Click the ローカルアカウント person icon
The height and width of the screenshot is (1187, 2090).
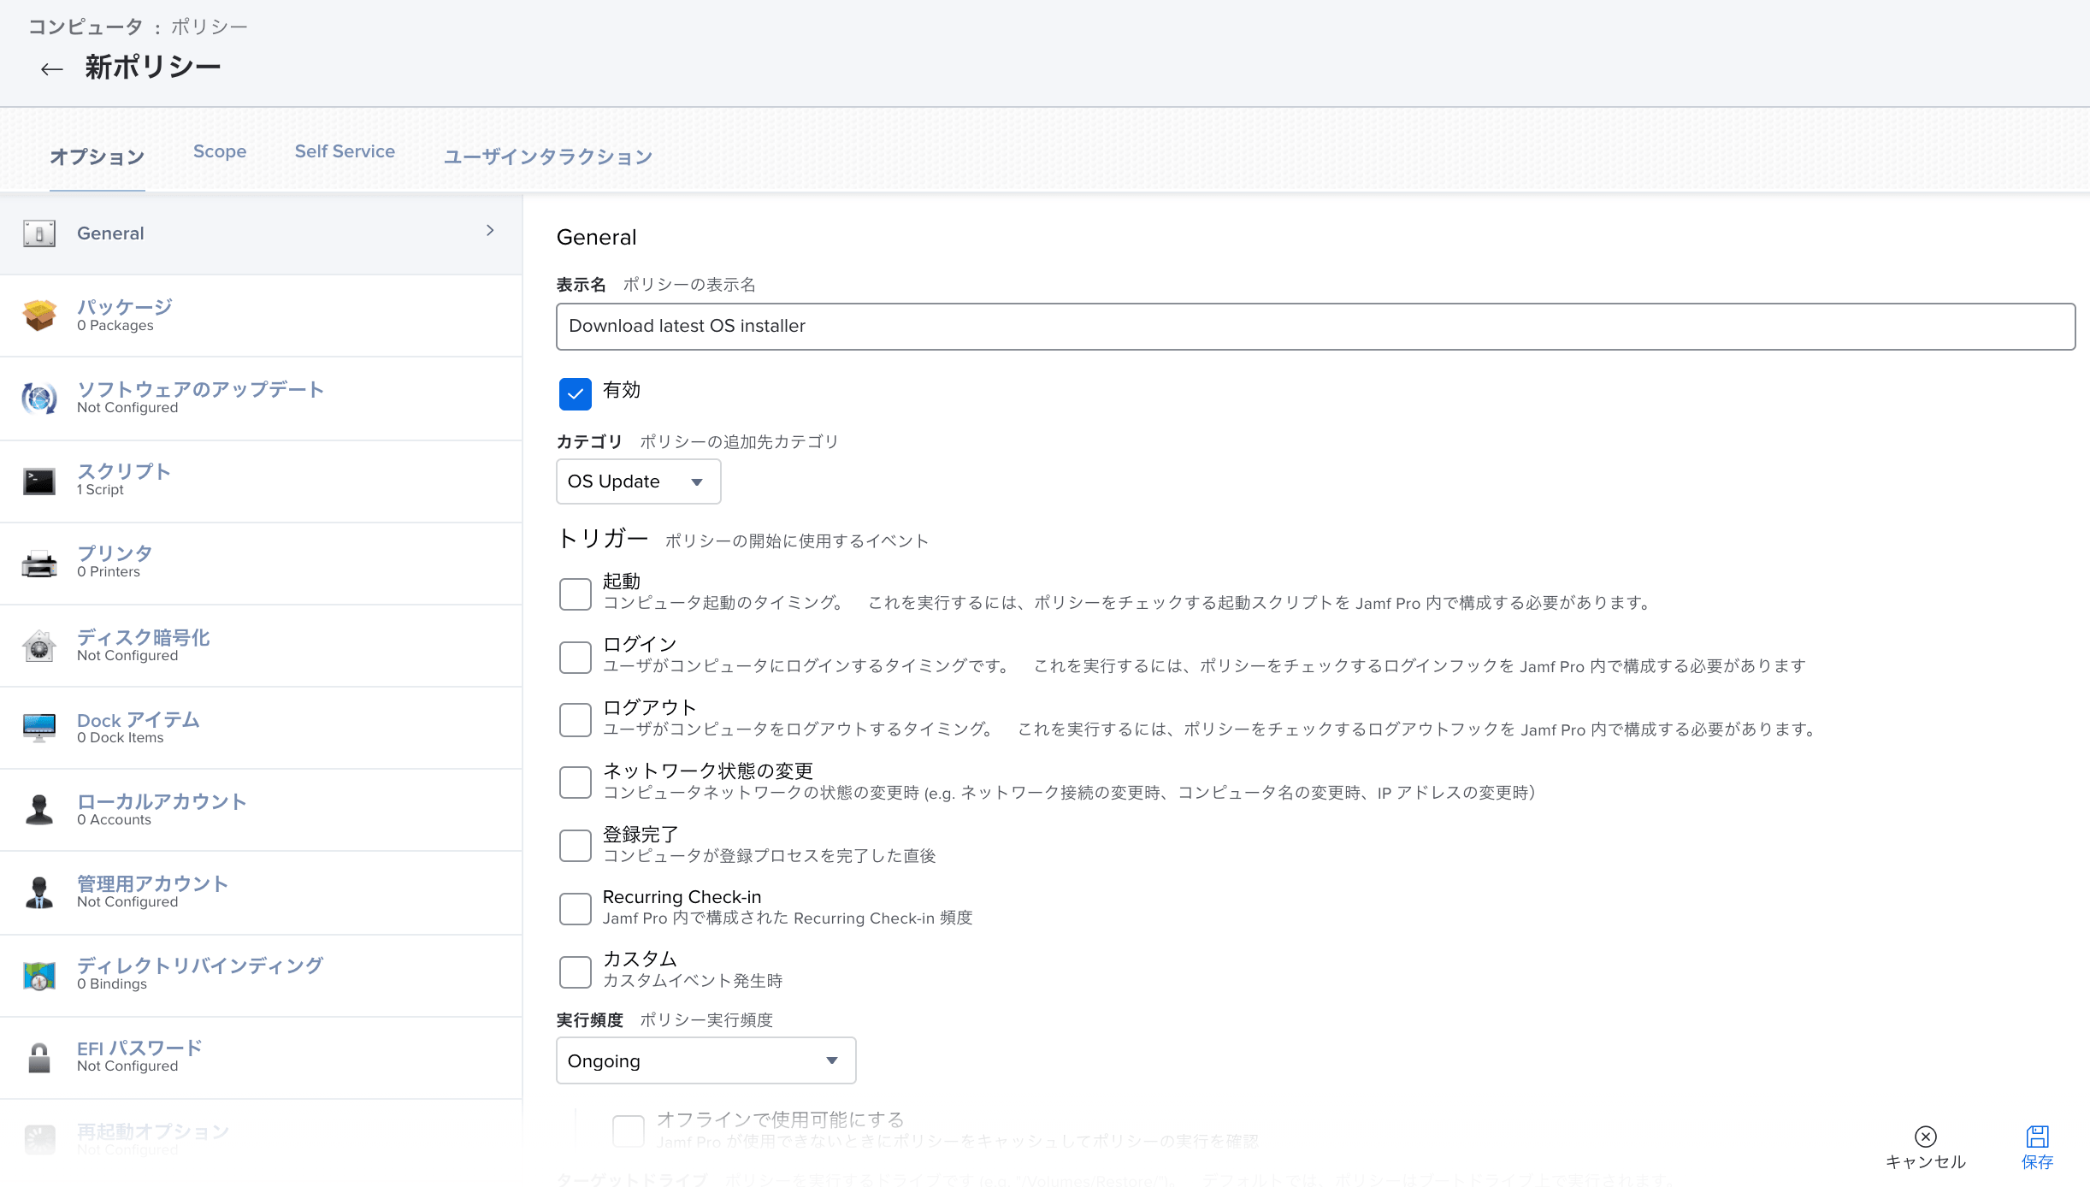tap(39, 810)
